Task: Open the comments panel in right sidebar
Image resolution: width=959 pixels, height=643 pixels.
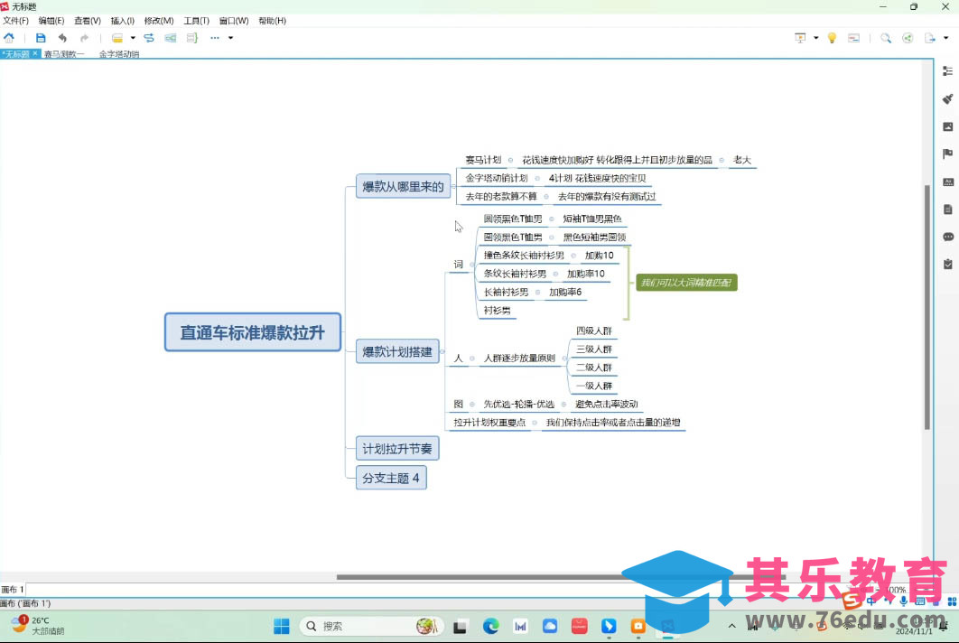Action: click(947, 237)
